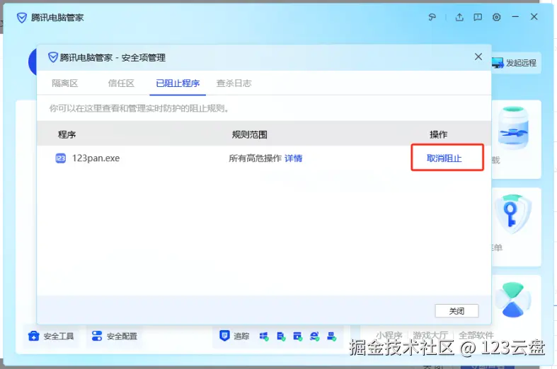Click the Windows logo protection status icon
Viewport: 557px width, 369px height.
click(x=264, y=336)
